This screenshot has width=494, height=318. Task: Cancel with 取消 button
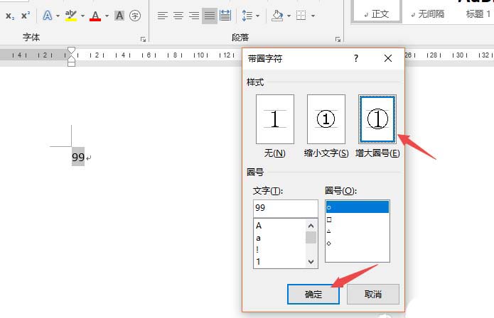pos(373,295)
